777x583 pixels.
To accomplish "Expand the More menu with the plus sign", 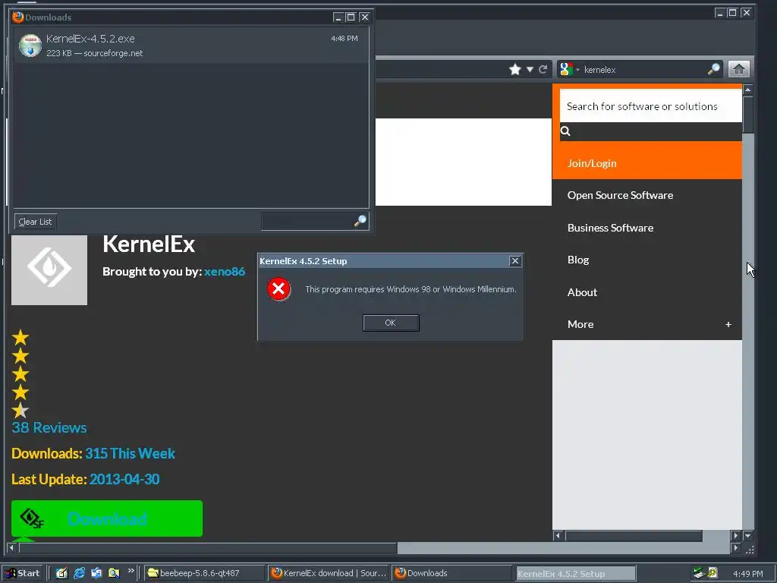I will point(728,324).
